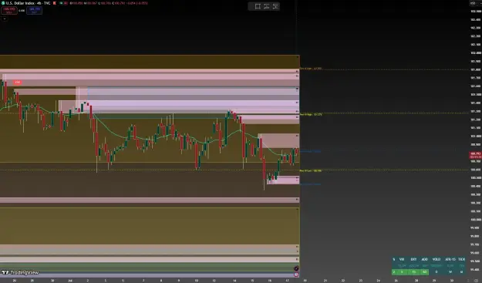Viewport: 482px width, 283px height.
Task: Open the currency selector atop price axis
Action: pos(473,3)
